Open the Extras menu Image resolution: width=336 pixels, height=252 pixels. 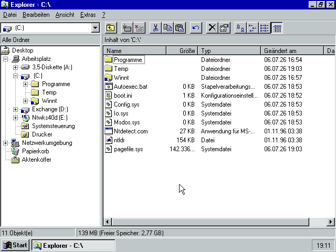tap(88, 15)
